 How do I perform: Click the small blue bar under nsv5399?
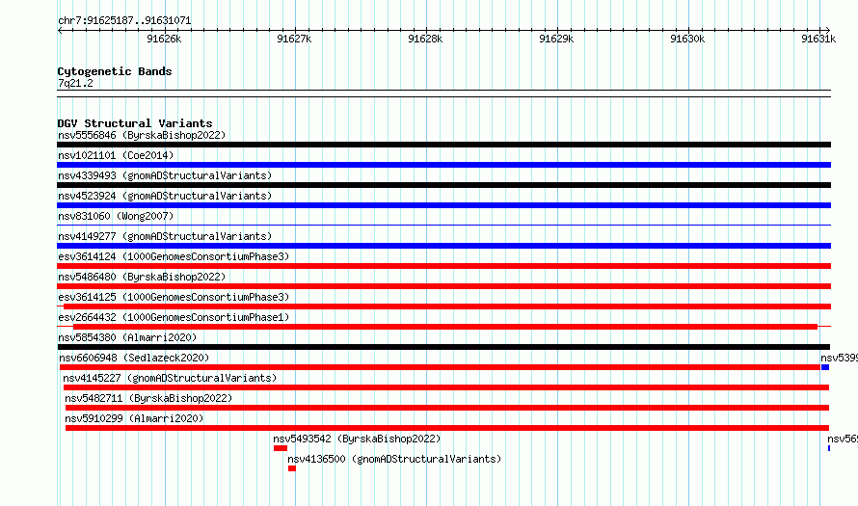point(825,367)
